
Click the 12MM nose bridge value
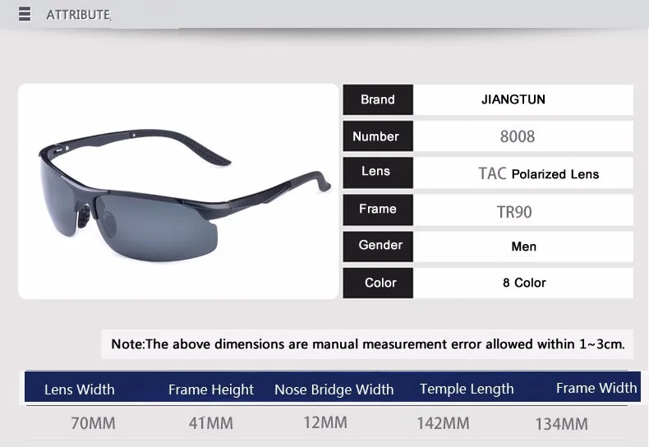[x=325, y=422]
